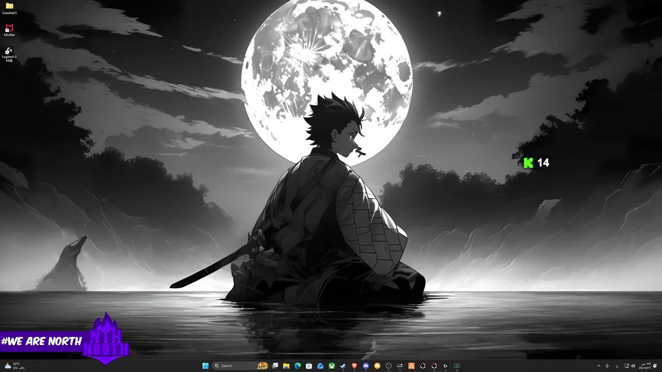Launch Microsoft Edge from the taskbar

click(297, 366)
